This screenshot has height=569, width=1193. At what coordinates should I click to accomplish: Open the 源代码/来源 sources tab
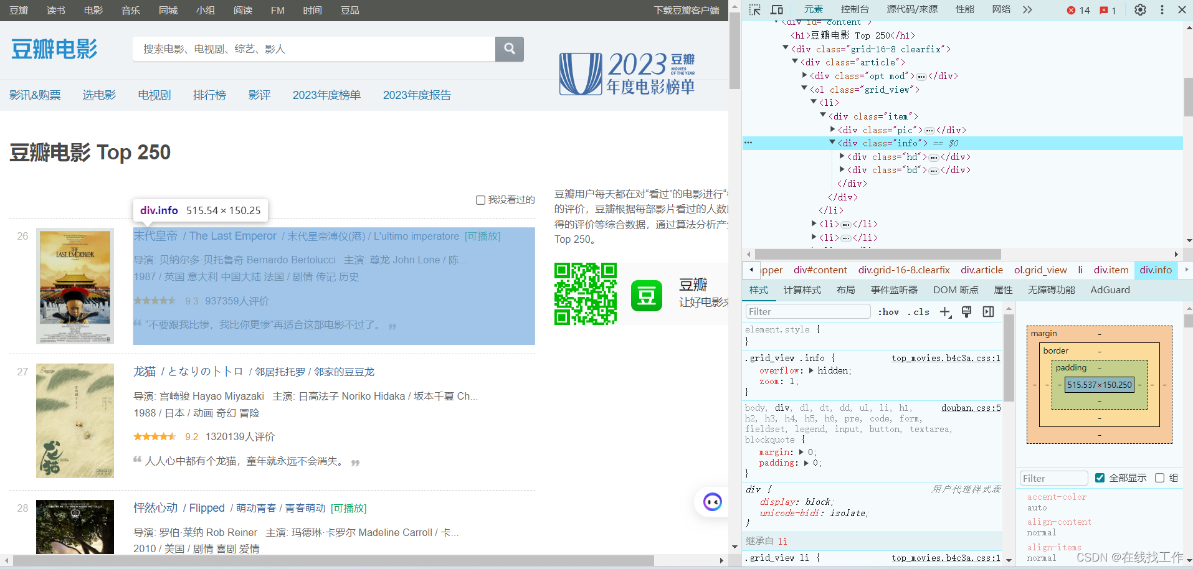(912, 9)
